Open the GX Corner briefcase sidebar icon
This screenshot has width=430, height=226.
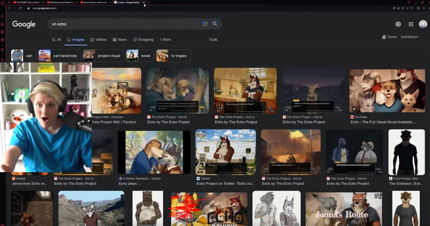pos(2,24)
